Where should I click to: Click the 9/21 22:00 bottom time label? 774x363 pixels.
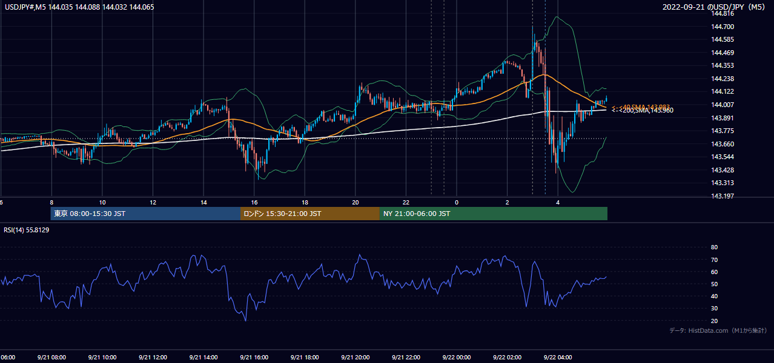[x=406, y=357]
